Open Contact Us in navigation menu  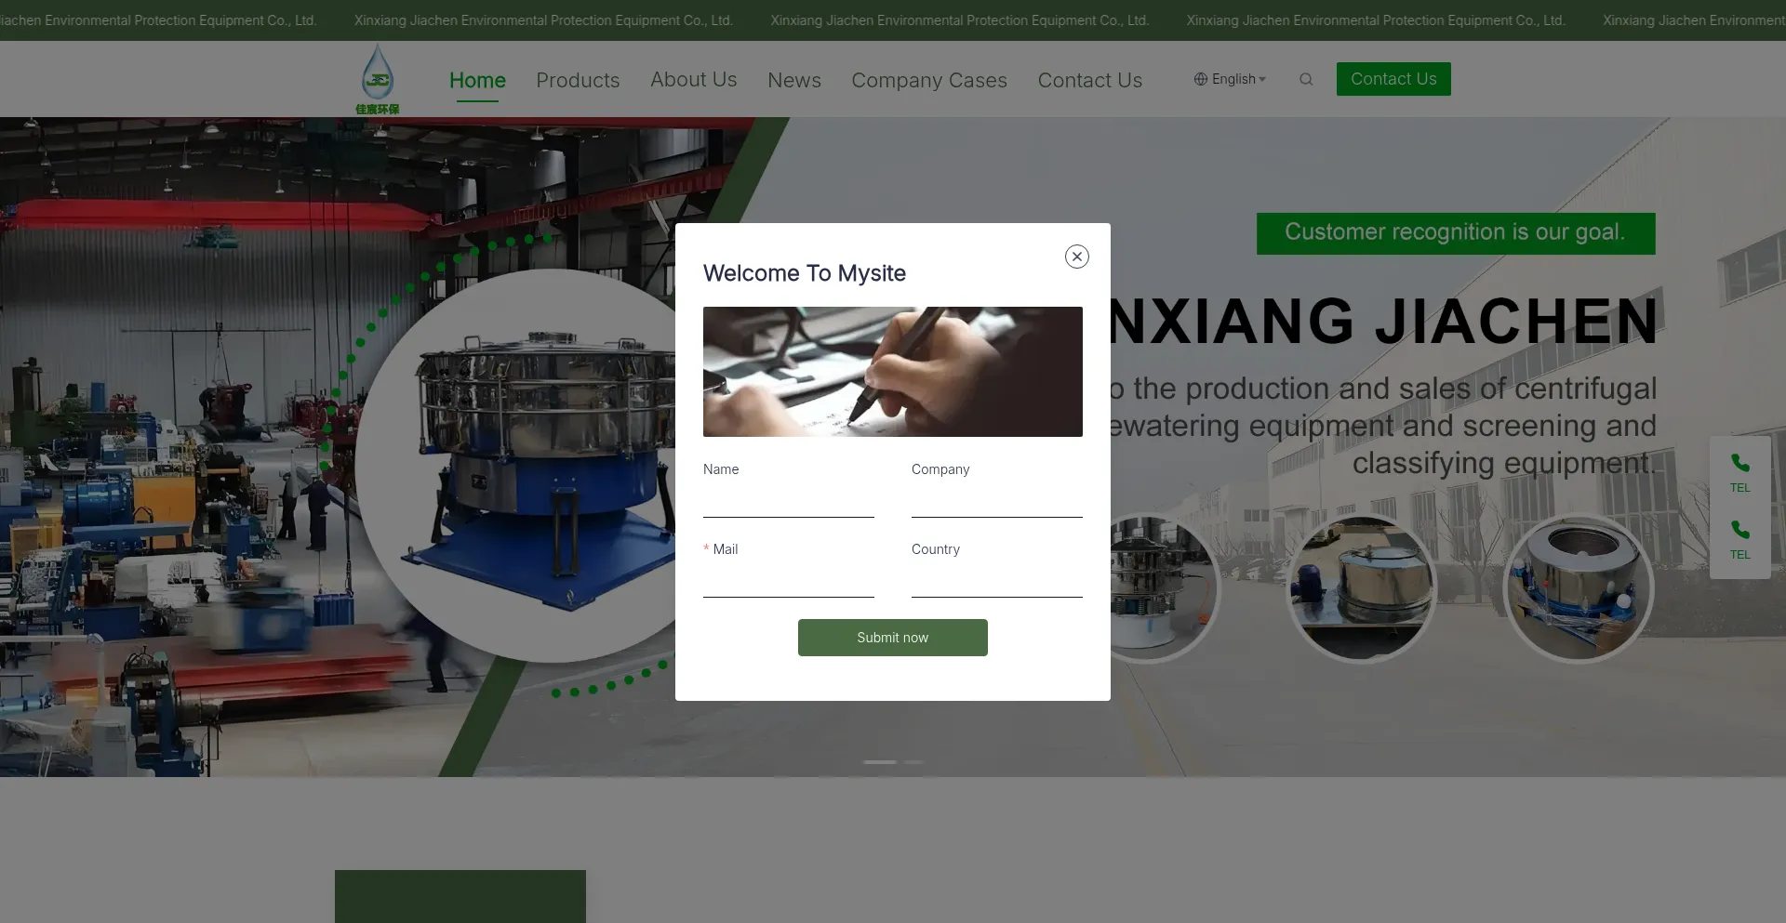tap(1090, 80)
